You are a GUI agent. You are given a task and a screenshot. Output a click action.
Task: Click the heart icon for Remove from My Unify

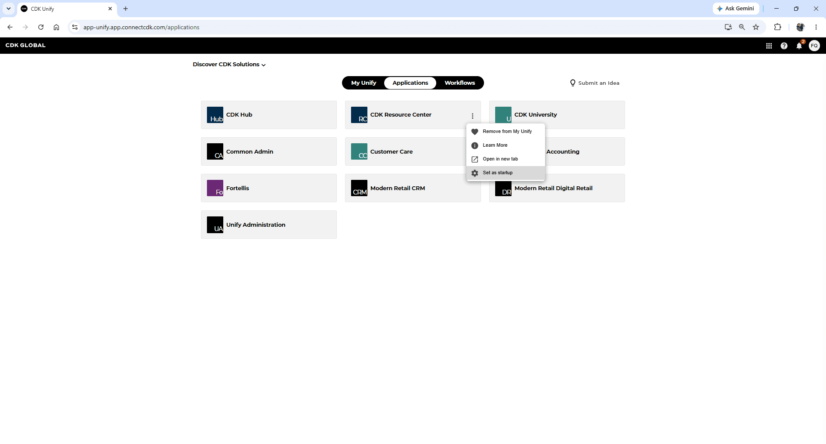point(475,132)
